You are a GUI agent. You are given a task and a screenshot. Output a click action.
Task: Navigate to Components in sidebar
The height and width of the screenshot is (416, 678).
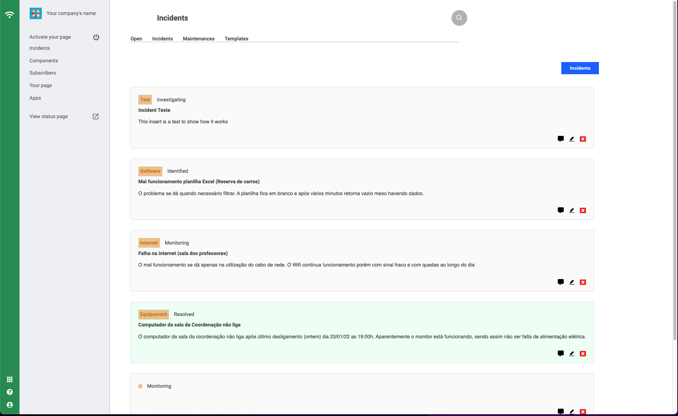click(x=44, y=61)
